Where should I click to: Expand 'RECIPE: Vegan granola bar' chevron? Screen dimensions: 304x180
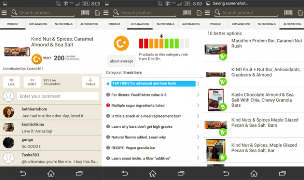pos(198,148)
